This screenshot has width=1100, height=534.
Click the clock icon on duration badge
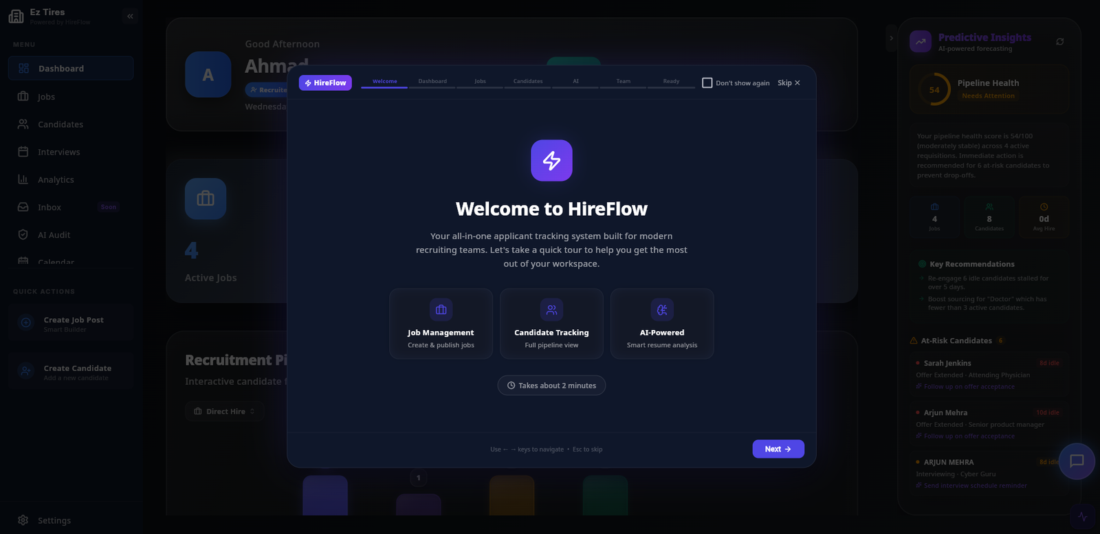tap(511, 386)
